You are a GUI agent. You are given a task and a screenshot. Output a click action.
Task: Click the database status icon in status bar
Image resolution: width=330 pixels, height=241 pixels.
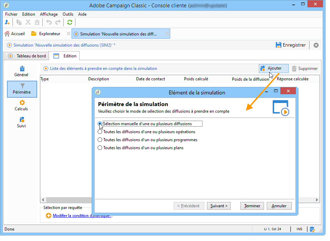[x=312, y=229]
